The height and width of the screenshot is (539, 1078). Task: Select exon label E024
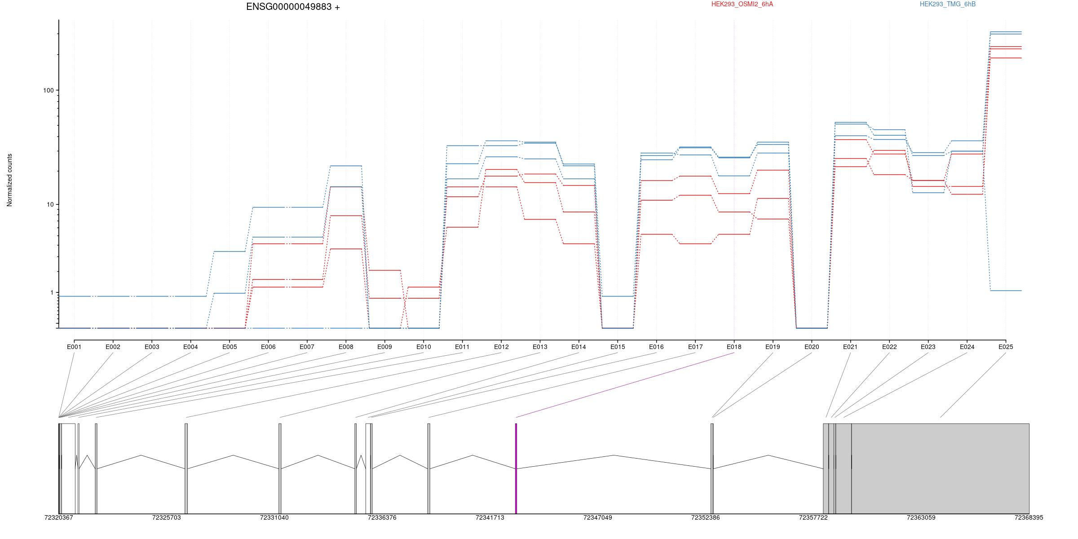[967, 347]
